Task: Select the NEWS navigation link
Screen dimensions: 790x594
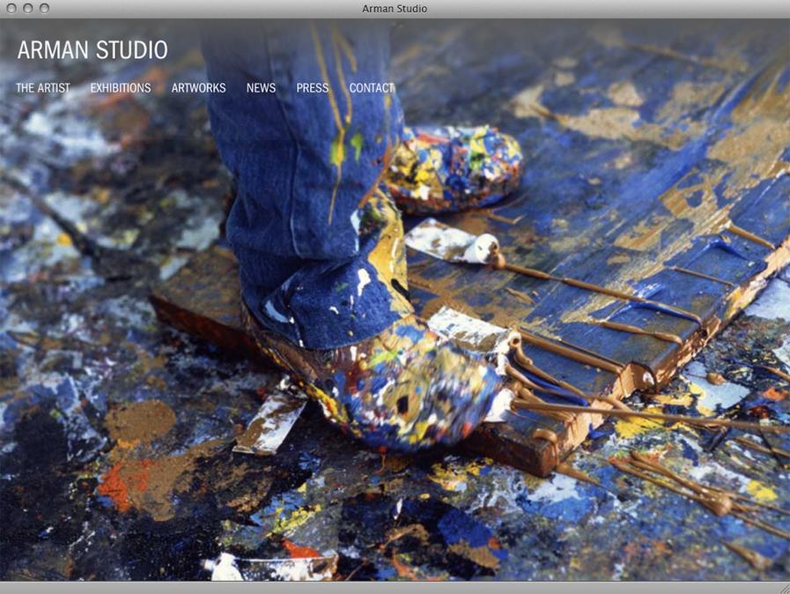Action: click(261, 88)
